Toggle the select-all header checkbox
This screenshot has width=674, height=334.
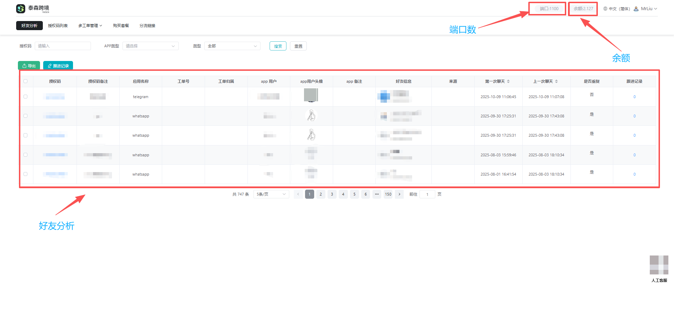(25, 81)
